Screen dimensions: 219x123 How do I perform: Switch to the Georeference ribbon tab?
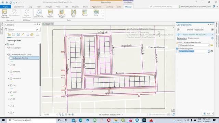(19, 7)
